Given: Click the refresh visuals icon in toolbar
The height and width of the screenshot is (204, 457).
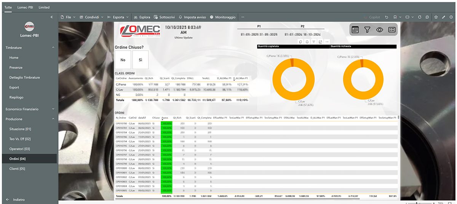Looking at the screenshot, I should click(x=420, y=17).
